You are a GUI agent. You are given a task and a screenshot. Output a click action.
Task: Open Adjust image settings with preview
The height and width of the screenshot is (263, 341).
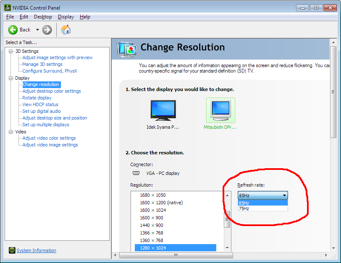coord(58,57)
